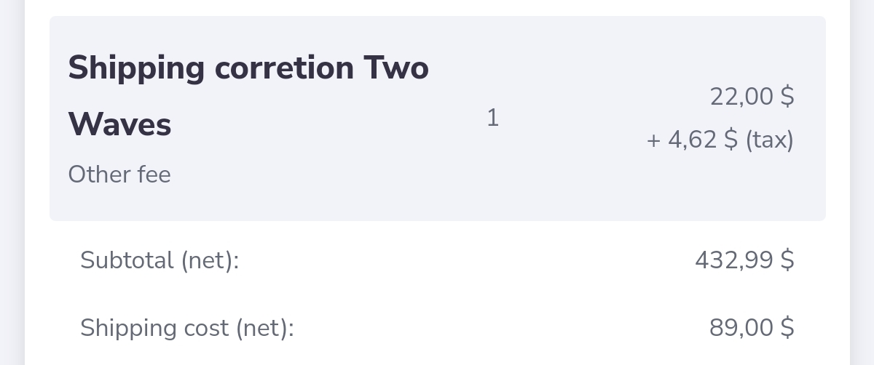The height and width of the screenshot is (365, 874).
Task: Select the Subtotal (net) label
Action: (160, 260)
